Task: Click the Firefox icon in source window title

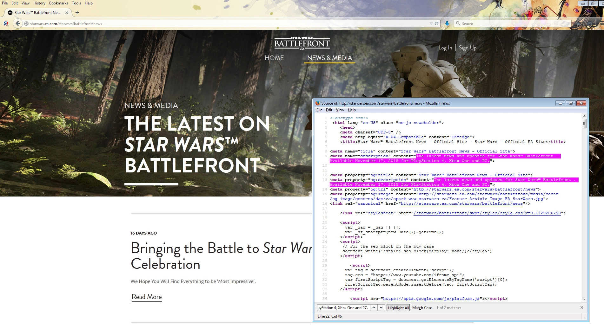Action: pos(317,103)
